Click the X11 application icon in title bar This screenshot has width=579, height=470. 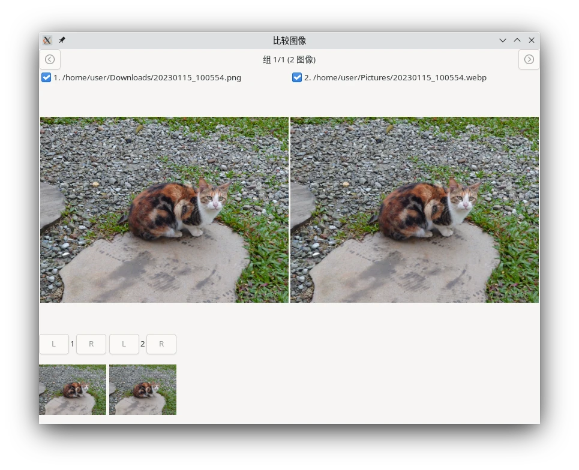[x=47, y=40]
